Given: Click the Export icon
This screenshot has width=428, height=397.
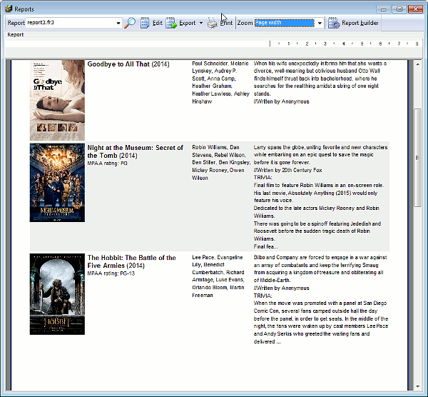Looking at the screenshot, I should coord(171,23).
